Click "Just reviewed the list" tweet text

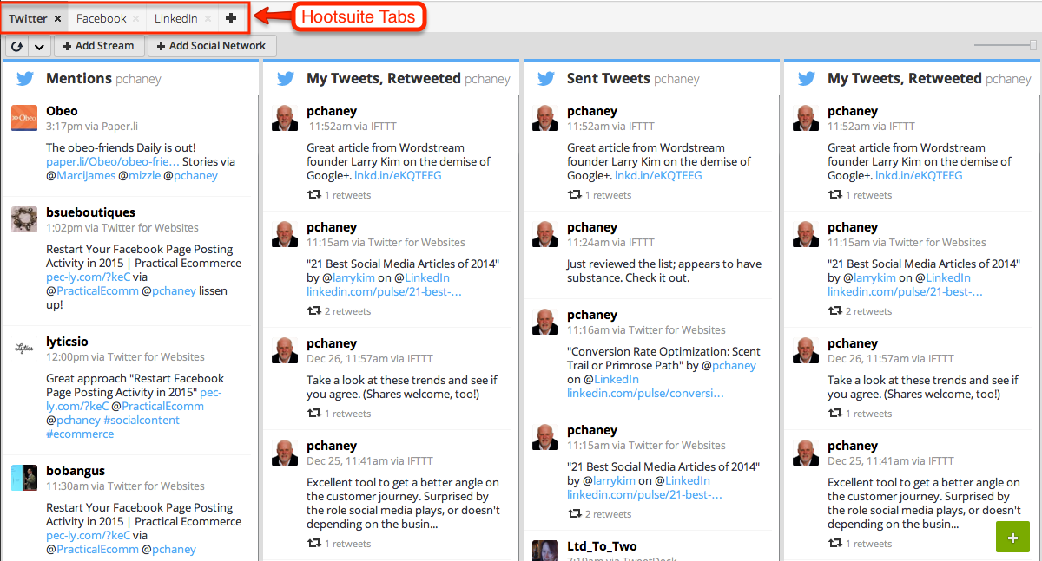(x=664, y=271)
